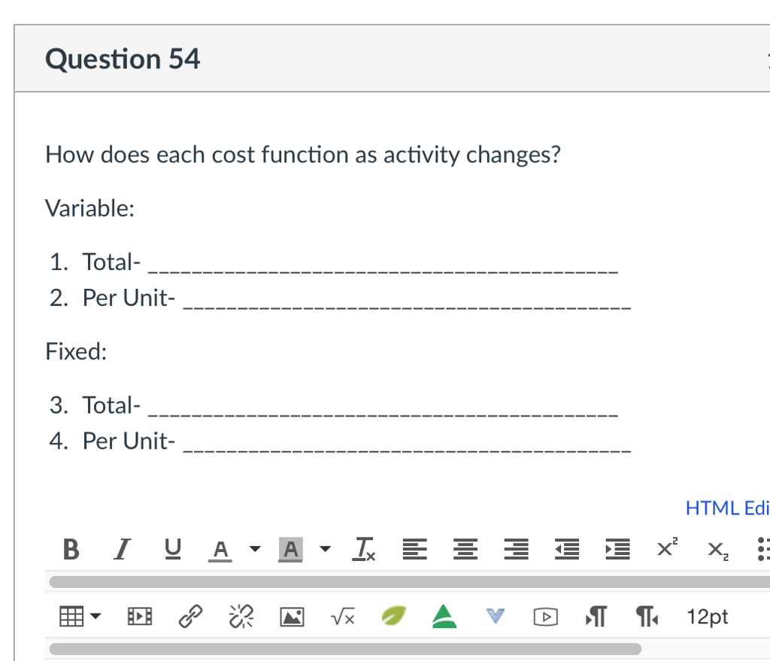770x661 pixels.
Task: Open the text color dropdown arrow
Action: (253, 550)
